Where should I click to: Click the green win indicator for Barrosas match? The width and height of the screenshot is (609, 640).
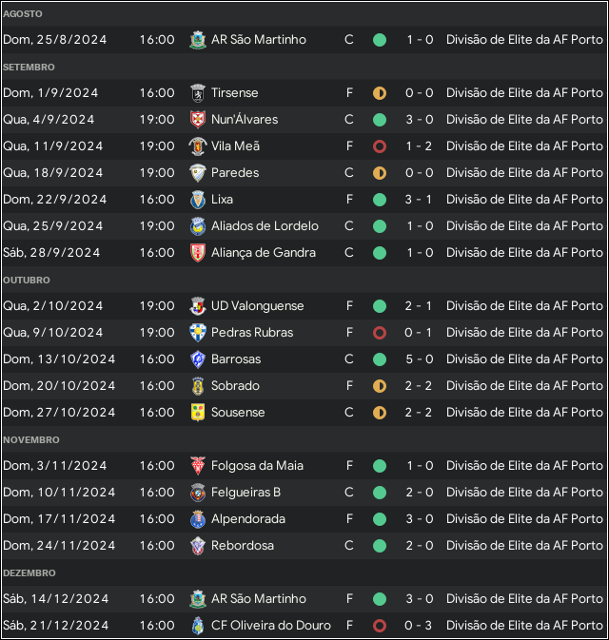380,359
